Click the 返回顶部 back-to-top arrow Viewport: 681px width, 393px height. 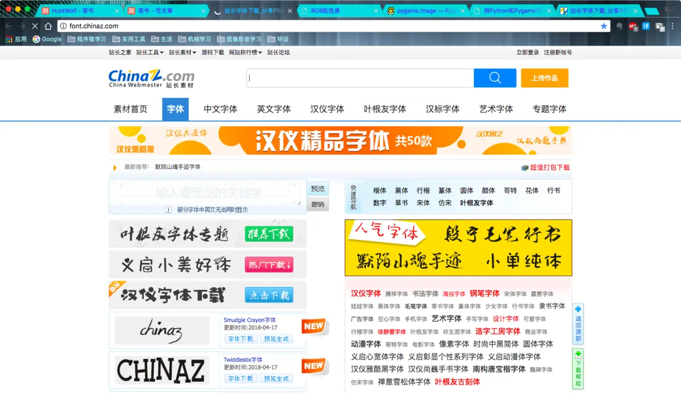click(x=578, y=323)
